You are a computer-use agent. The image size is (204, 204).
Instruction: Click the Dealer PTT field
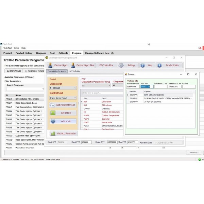click(112, 142)
